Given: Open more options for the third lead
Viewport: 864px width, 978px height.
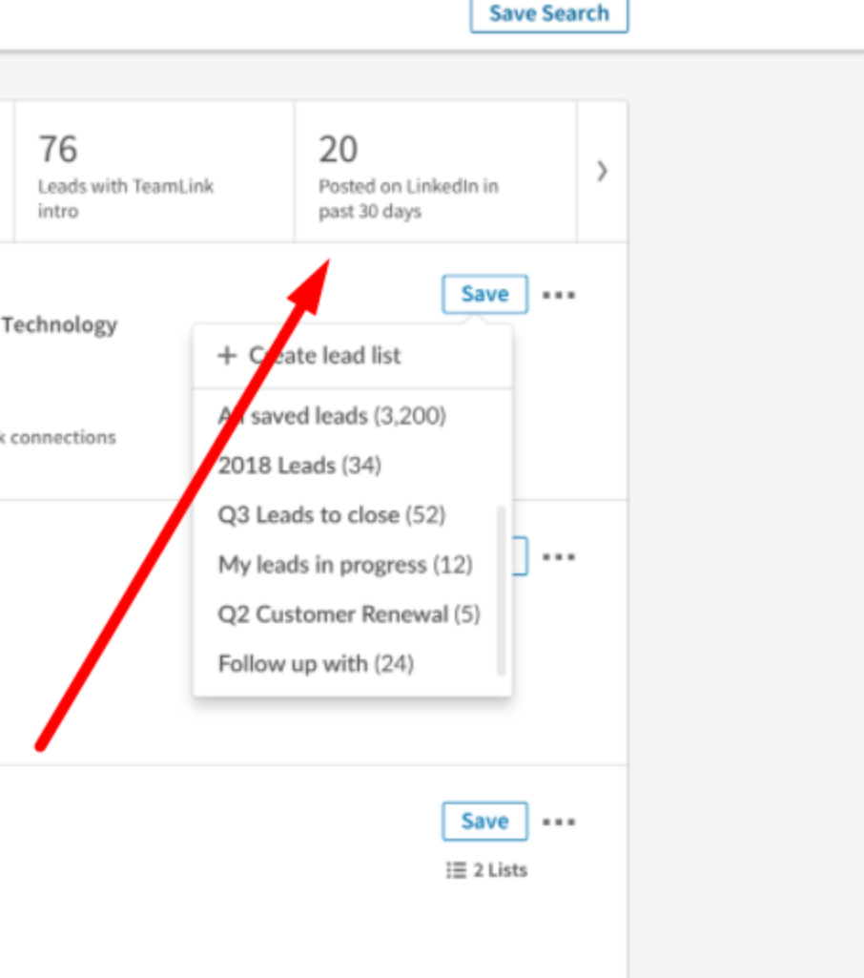Looking at the screenshot, I should click(x=559, y=822).
